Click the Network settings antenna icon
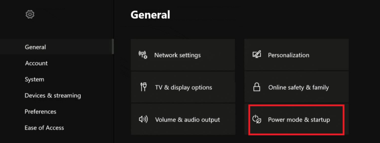This screenshot has height=143, width=380. tap(143, 55)
